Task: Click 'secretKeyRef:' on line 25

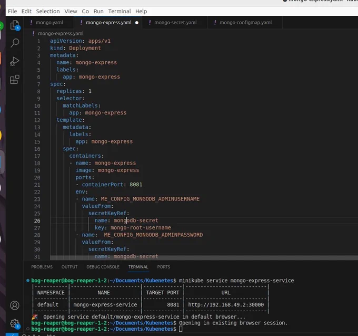Action: tap(108, 214)
